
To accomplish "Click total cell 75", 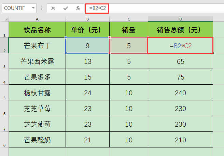I will coord(181,77).
